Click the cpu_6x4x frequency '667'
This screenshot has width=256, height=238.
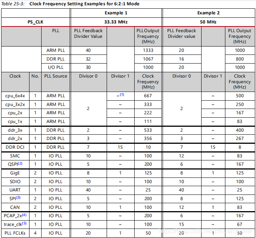click(x=148, y=96)
